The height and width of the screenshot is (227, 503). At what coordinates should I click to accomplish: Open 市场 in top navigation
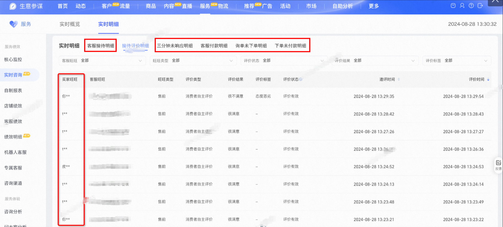click(x=311, y=6)
